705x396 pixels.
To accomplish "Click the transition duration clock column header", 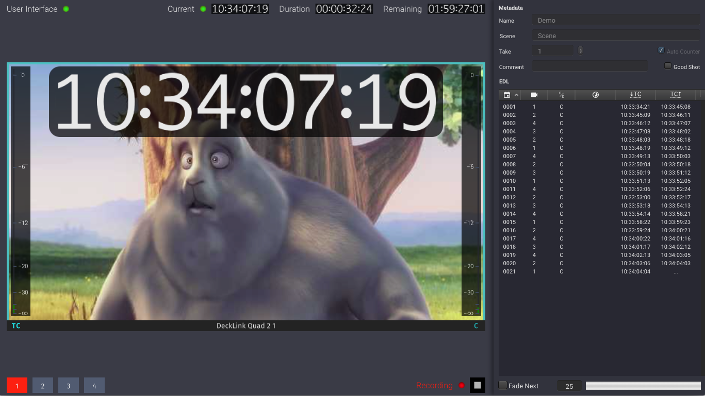I will pos(595,95).
